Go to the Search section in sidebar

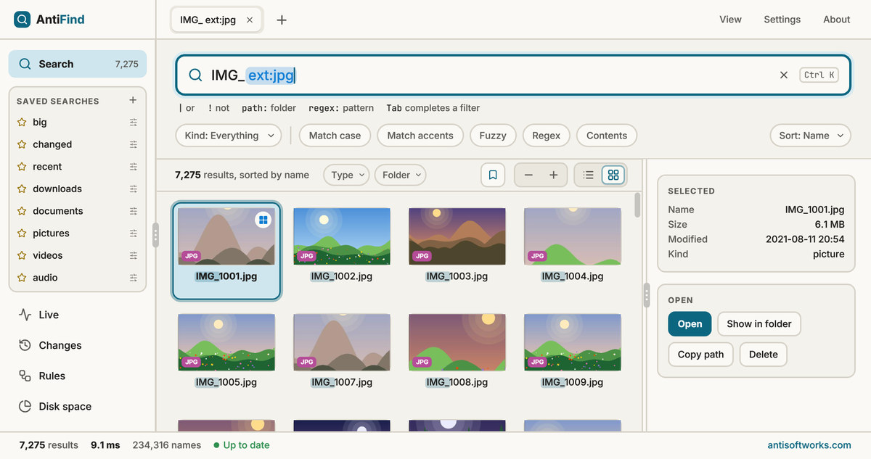pyautogui.click(x=78, y=64)
